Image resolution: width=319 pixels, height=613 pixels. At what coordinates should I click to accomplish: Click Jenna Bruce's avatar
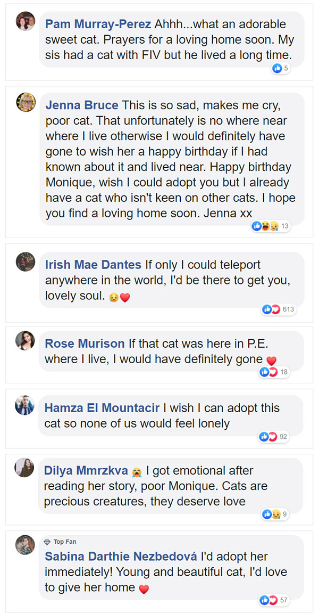[26, 102]
